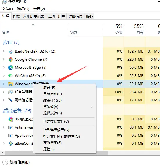Click the 任务管理器 process icon
This screenshot has height=168, width=160.
[x=11, y=92]
